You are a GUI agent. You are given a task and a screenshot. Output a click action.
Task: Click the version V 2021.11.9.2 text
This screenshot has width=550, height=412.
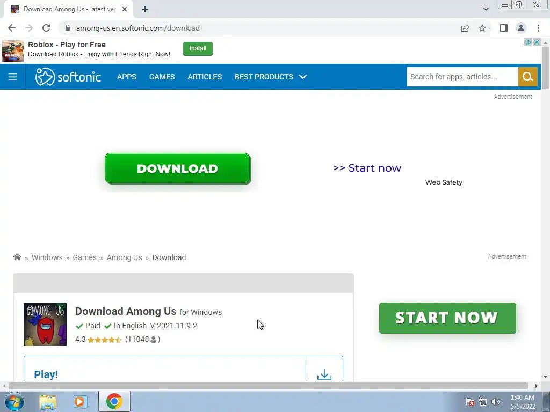click(173, 326)
